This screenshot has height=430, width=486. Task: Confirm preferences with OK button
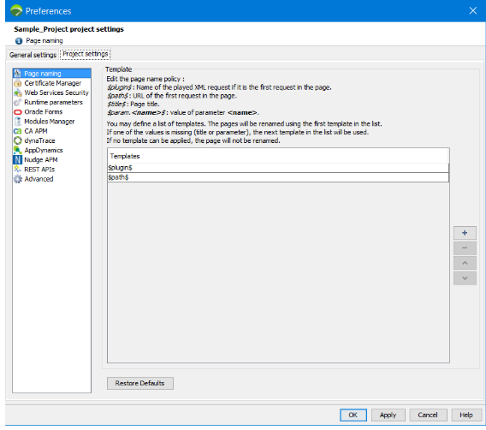tap(353, 415)
